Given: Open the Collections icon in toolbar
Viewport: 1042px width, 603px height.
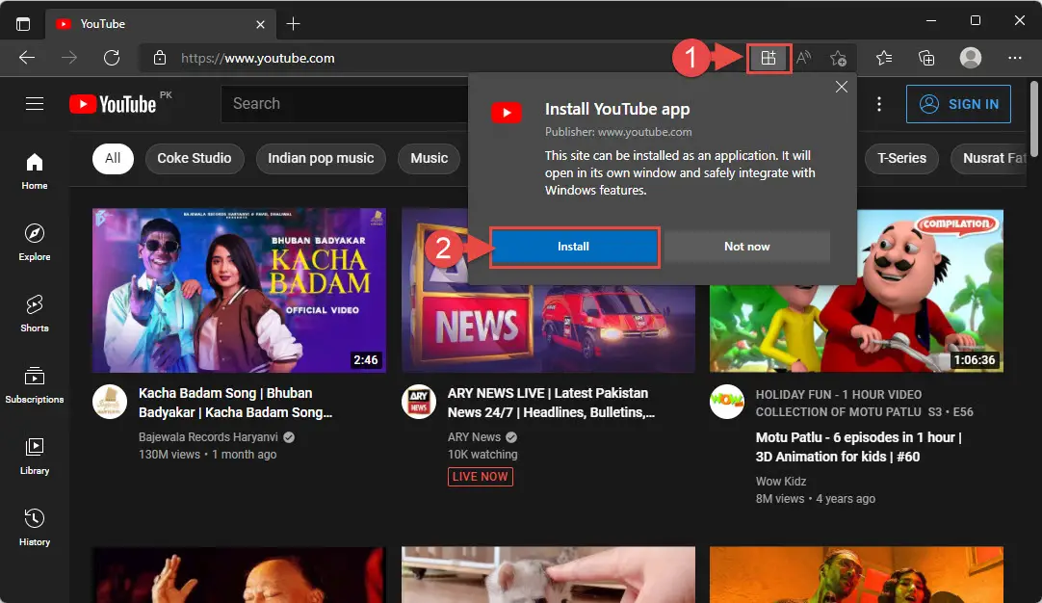Looking at the screenshot, I should click(x=926, y=59).
